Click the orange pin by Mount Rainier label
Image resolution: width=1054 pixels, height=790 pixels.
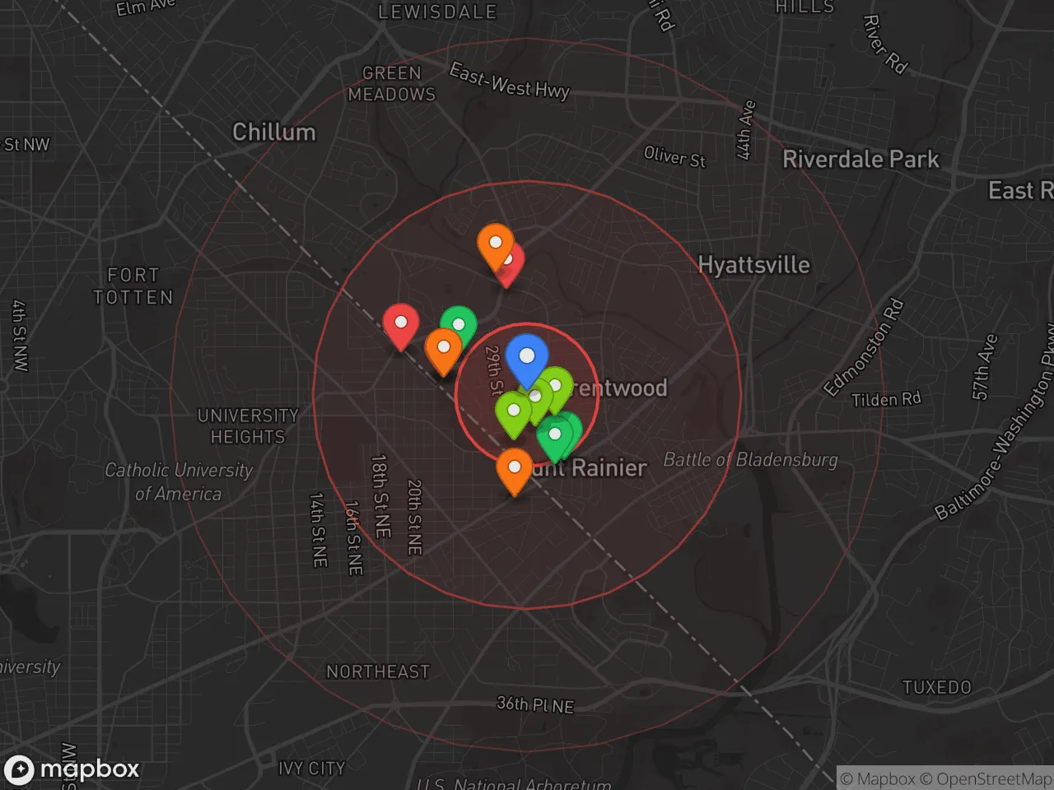coord(515,468)
